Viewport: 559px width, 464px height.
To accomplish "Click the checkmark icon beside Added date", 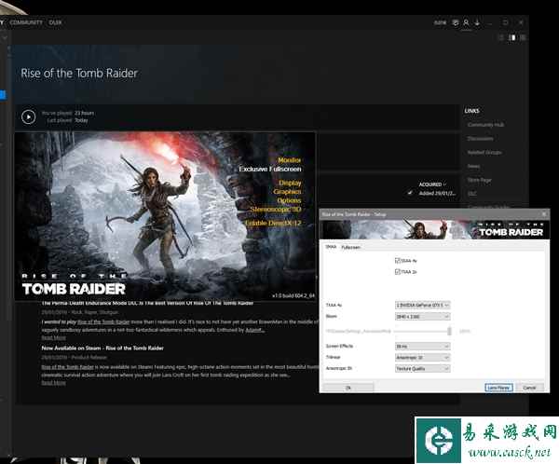I will (410, 193).
